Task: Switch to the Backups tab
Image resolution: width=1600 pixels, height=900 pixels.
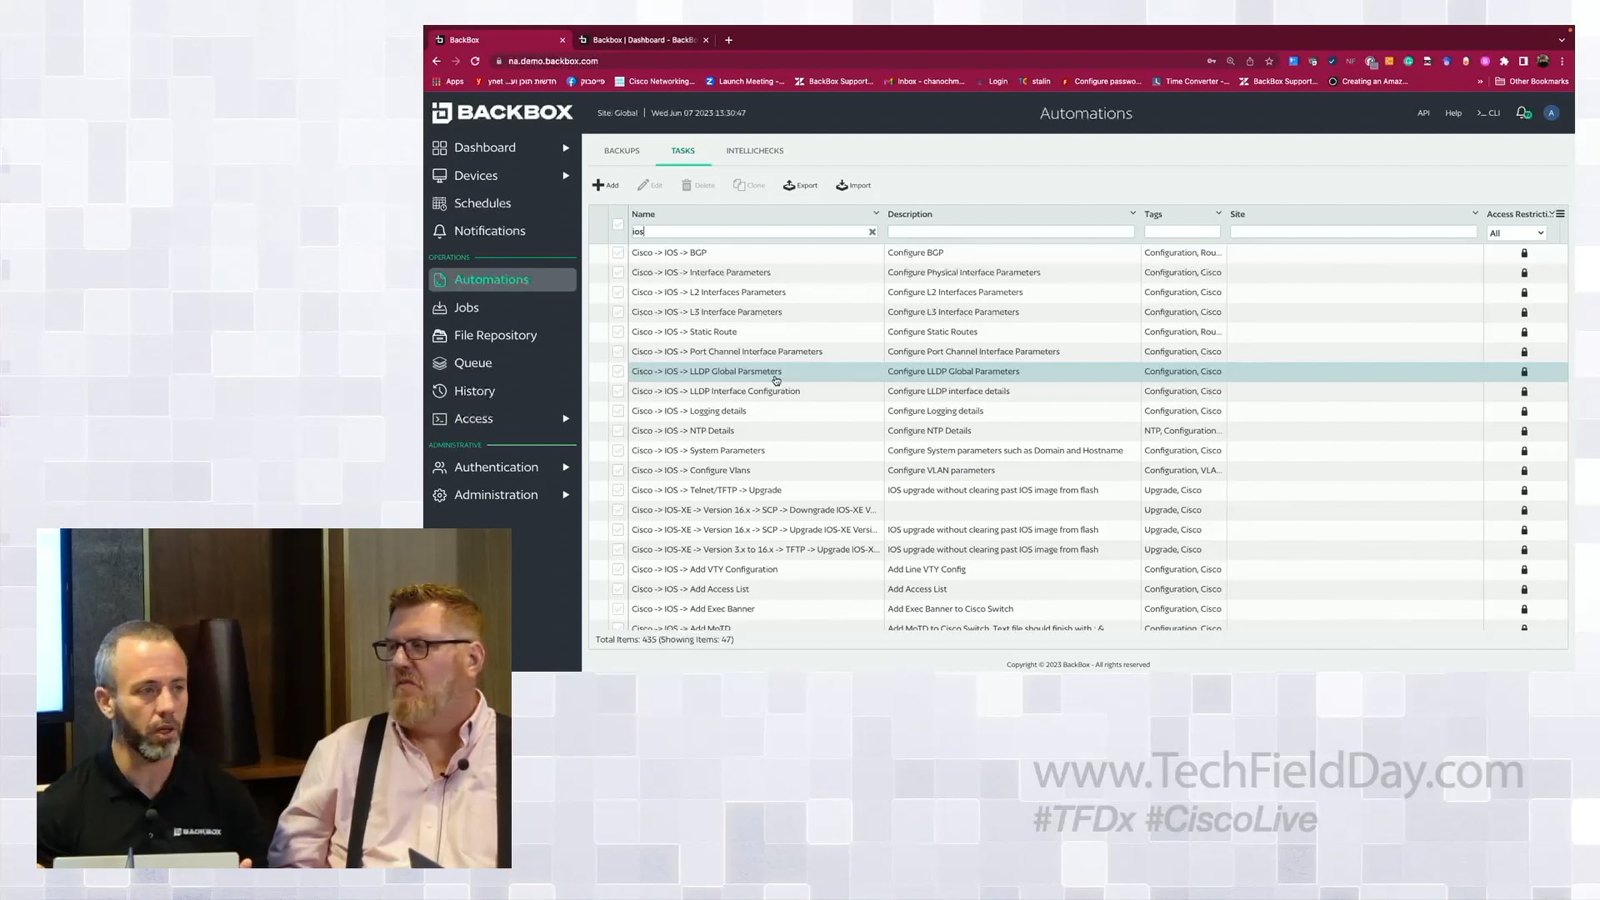Action: [621, 151]
